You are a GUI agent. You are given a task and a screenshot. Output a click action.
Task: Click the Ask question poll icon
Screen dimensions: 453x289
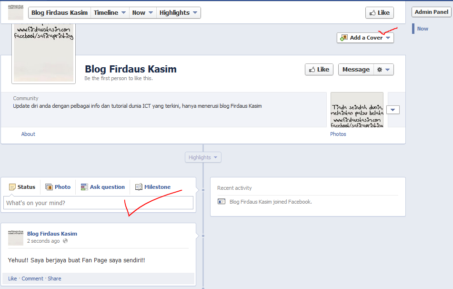click(84, 187)
